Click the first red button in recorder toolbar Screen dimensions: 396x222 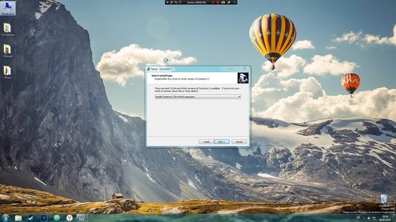point(213,2)
